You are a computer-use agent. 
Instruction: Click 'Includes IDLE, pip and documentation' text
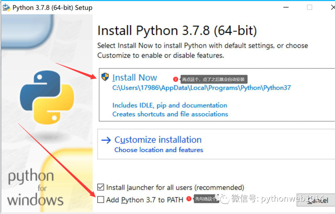[170, 105]
